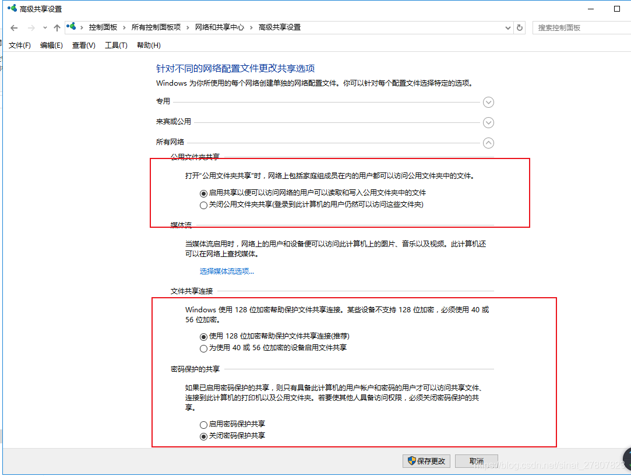Click heading 针对不同的网络配置文件更改共享选项

tap(235, 68)
